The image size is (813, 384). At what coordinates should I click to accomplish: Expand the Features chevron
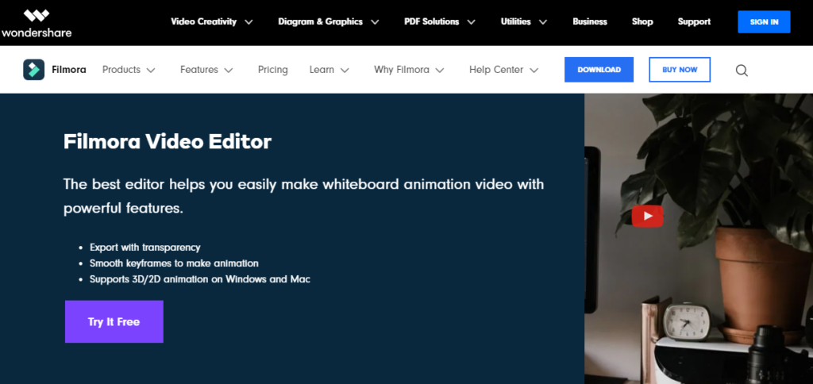(x=229, y=71)
